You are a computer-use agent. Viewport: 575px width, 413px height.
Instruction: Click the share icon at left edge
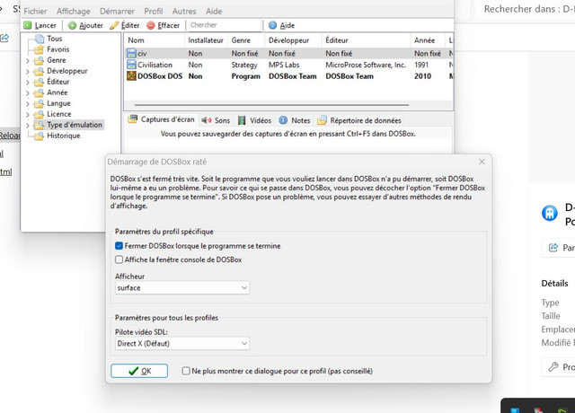pos(4,38)
